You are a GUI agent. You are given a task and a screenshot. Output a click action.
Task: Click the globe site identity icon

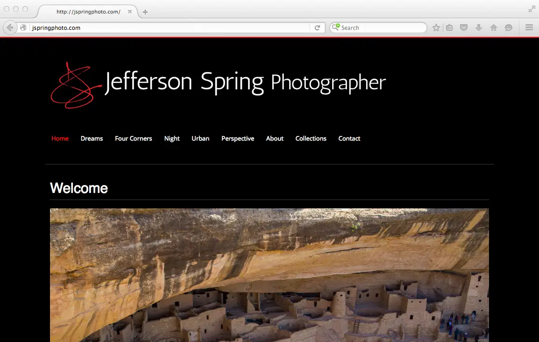click(24, 28)
